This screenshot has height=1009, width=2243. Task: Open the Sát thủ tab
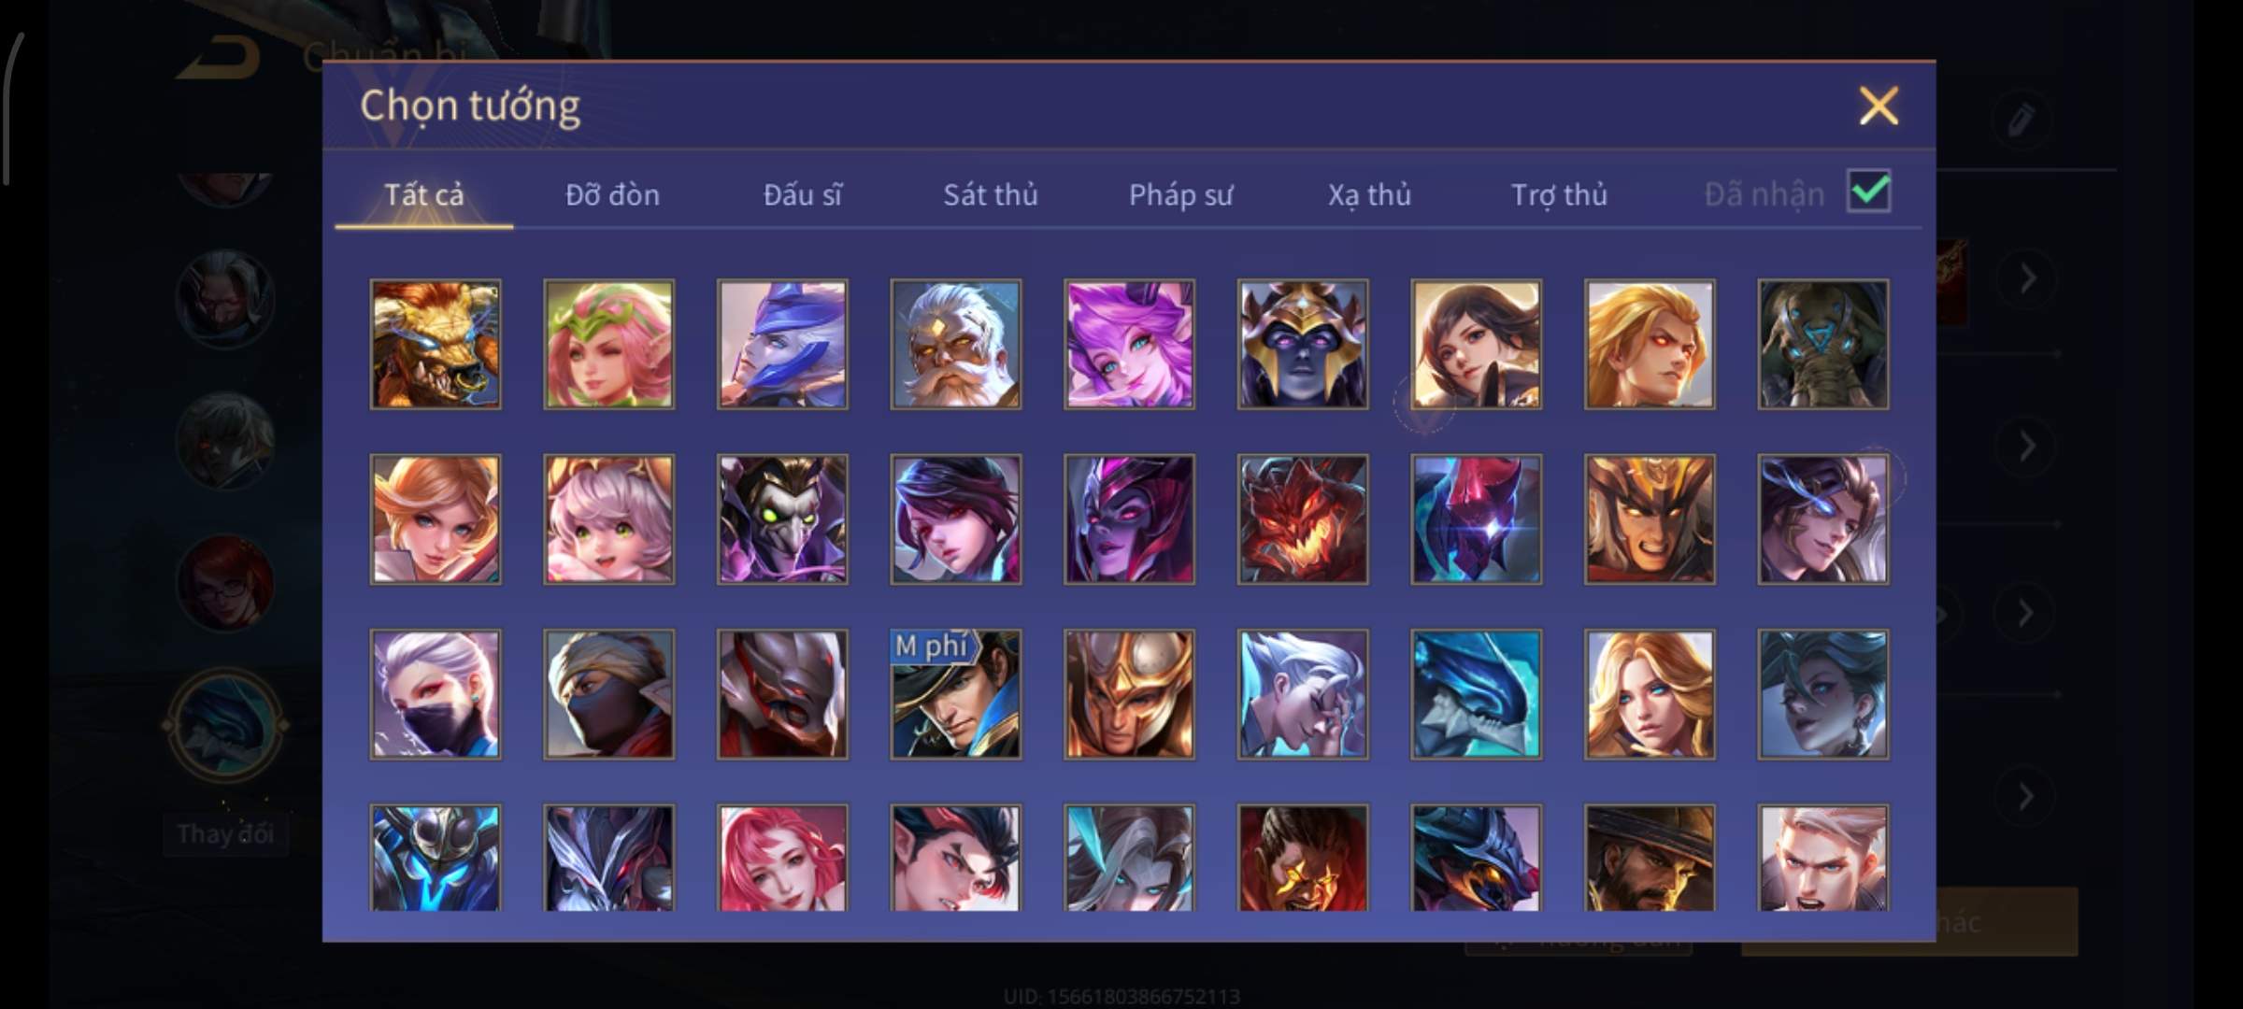pyautogui.click(x=991, y=194)
